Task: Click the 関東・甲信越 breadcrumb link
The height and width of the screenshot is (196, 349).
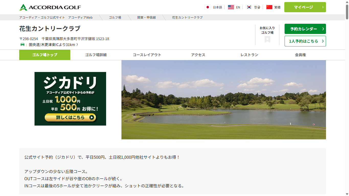Action: tap(147, 17)
